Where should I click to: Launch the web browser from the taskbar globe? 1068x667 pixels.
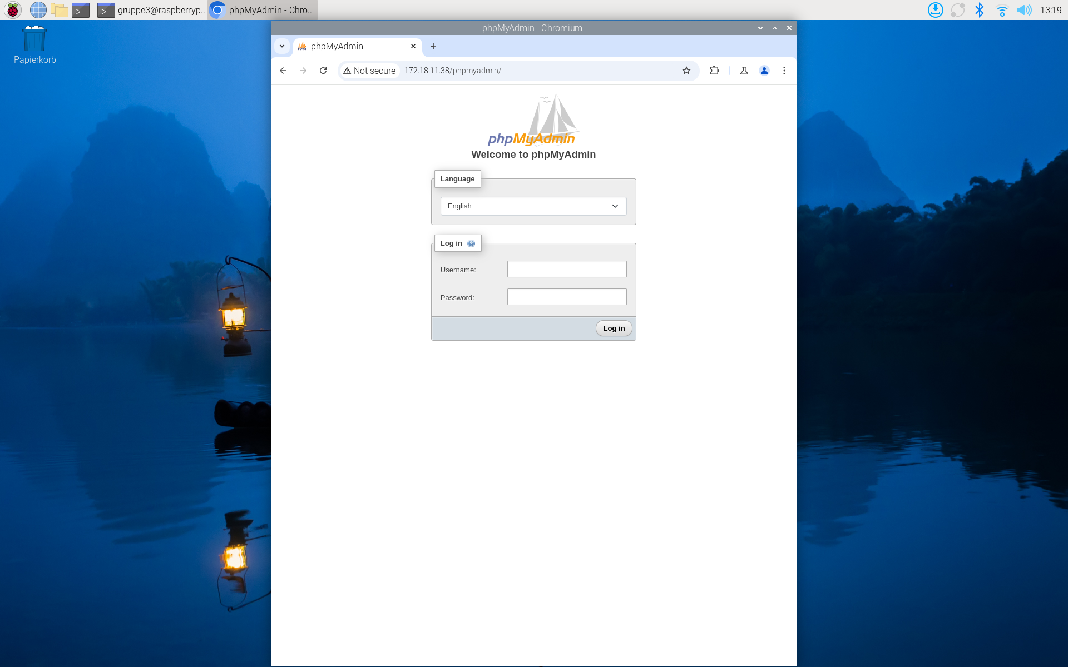click(38, 10)
